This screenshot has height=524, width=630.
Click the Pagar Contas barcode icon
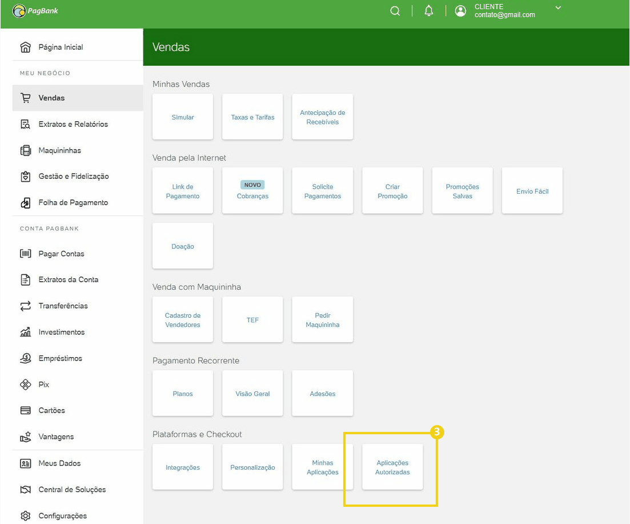tap(25, 254)
